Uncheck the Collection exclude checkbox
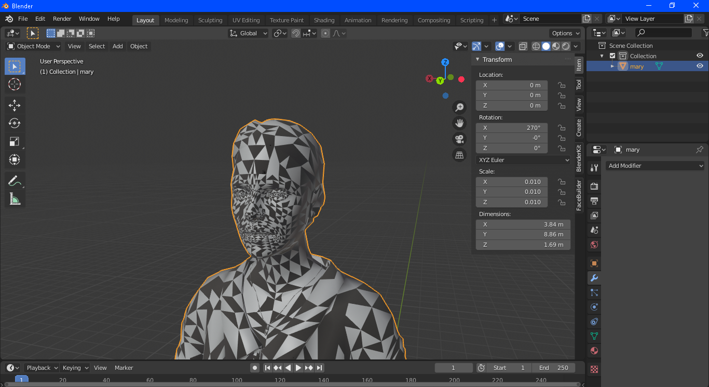The width and height of the screenshot is (709, 387). pos(612,56)
